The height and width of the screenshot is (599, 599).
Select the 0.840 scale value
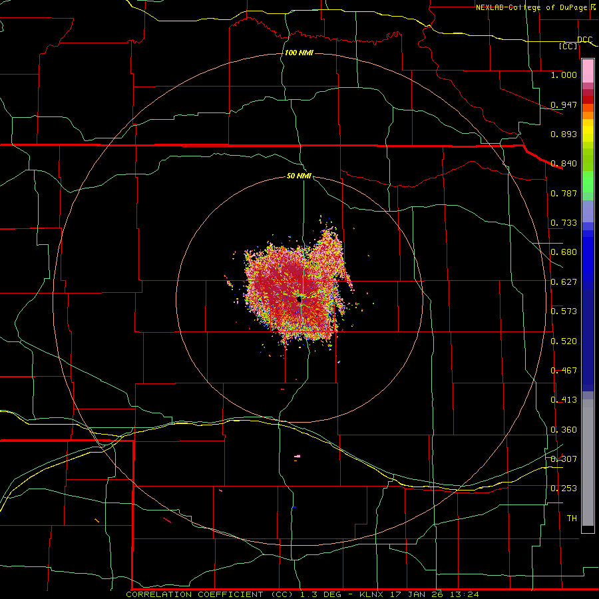click(x=564, y=164)
